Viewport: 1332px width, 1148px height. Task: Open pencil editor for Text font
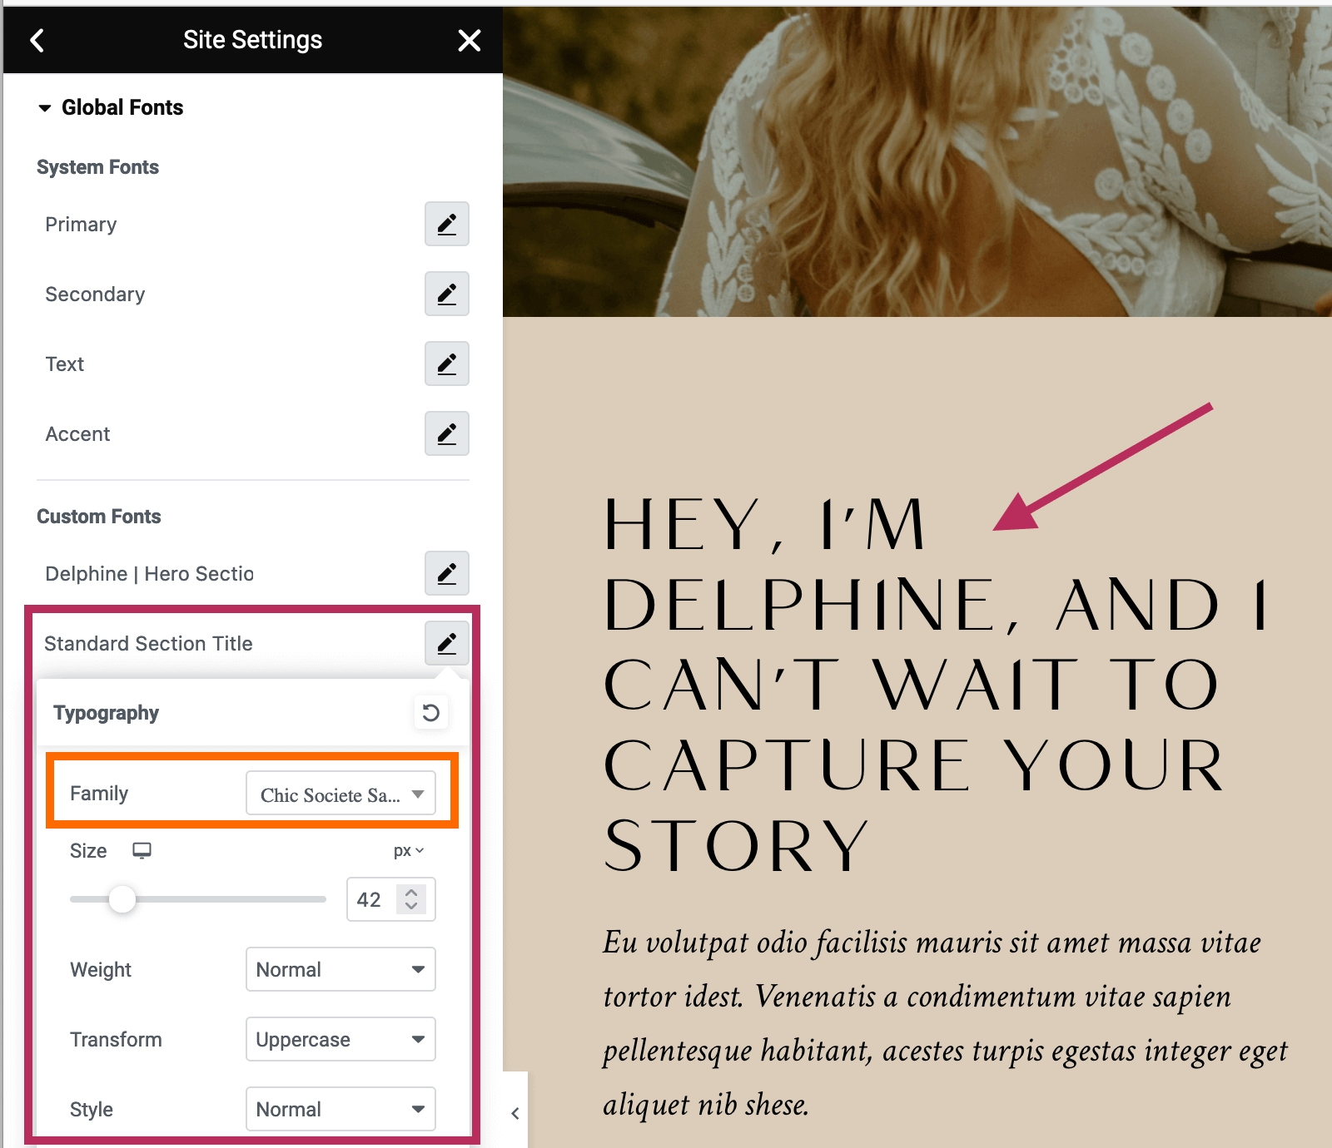coord(446,364)
